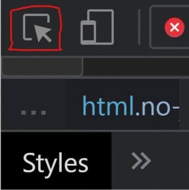
Task: Expand the ellipsis breadcrumb overflow
Action: click(x=34, y=113)
